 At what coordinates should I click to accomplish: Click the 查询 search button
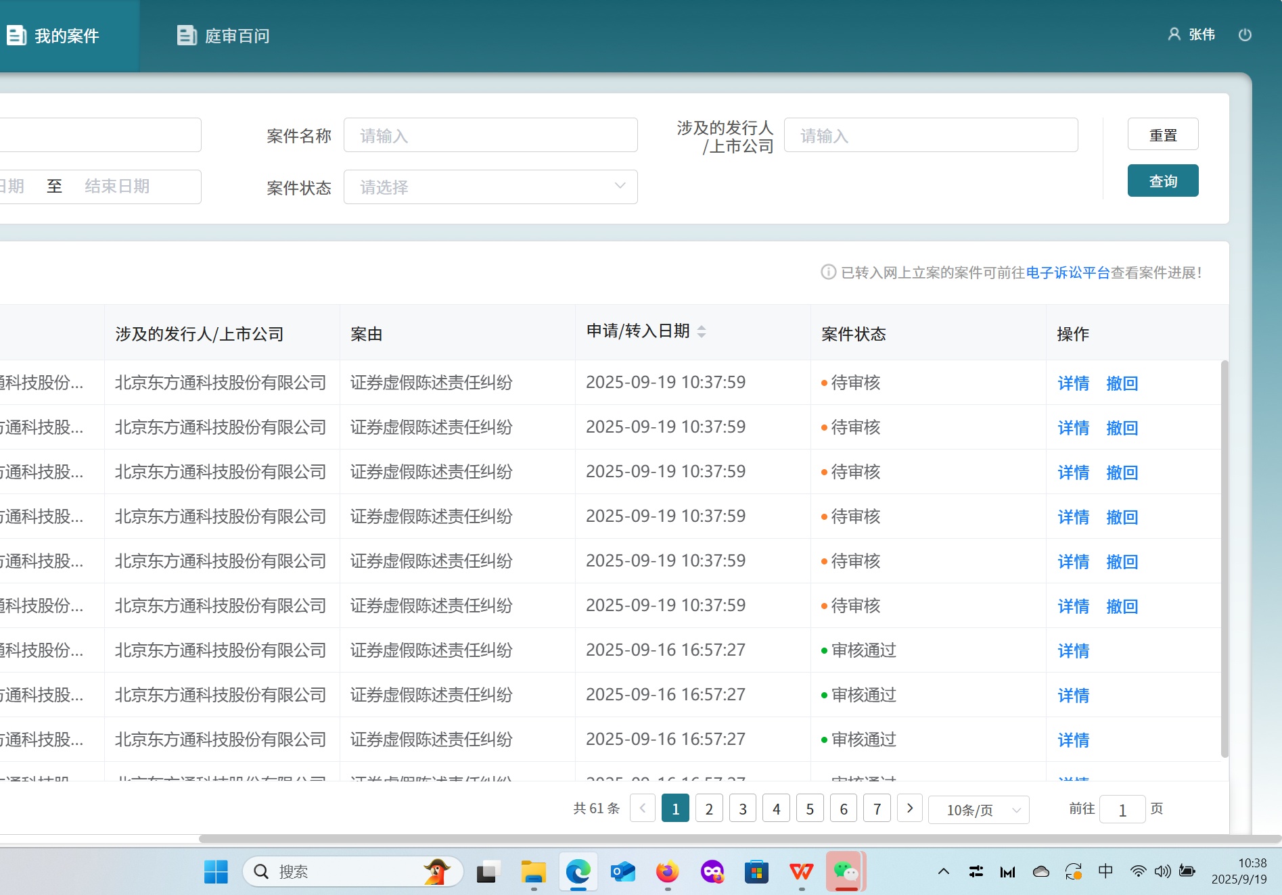(x=1162, y=181)
